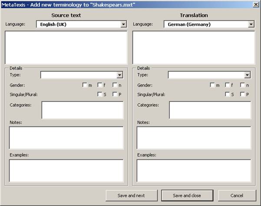The height and width of the screenshot is (206, 261).
Task: Tick masculine 'm' checkbox for translation
Action: coord(212,85)
